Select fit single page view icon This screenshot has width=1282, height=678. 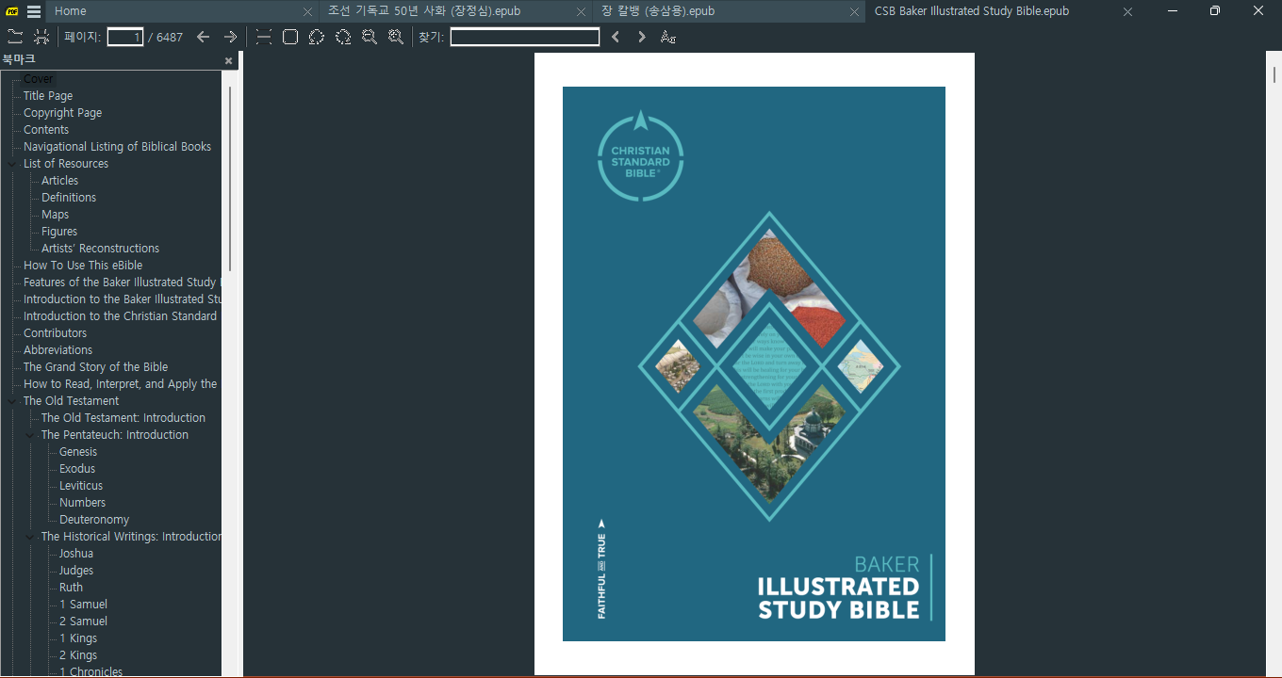point(290,37)
